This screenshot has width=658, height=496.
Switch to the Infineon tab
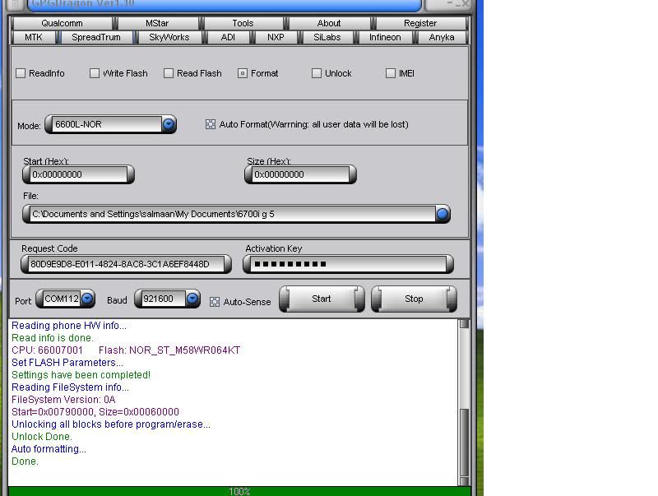click(x=385, y=37)
